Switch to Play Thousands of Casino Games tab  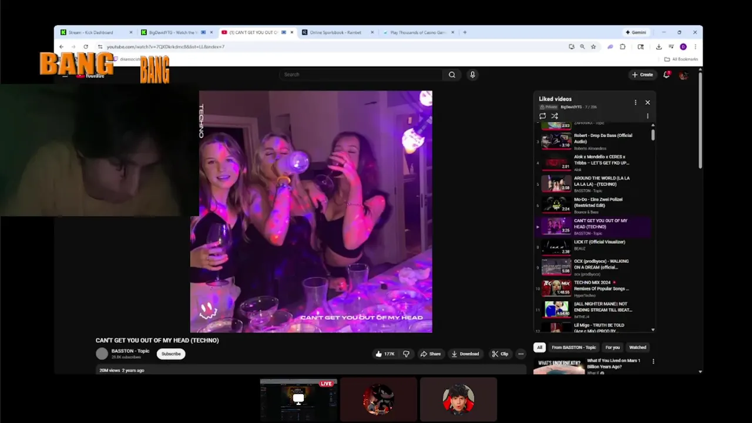[x=418, y=32]
